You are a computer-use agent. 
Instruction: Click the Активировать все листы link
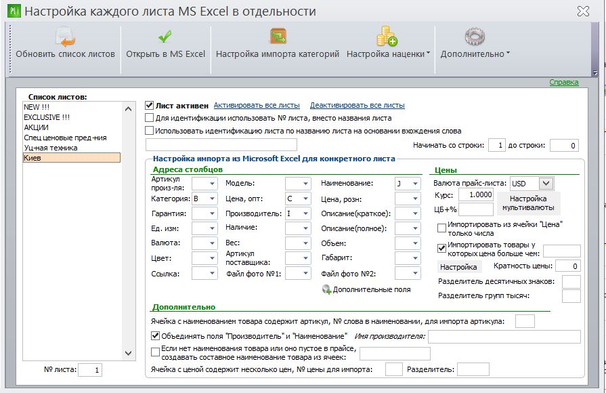[x=257, y=105]
